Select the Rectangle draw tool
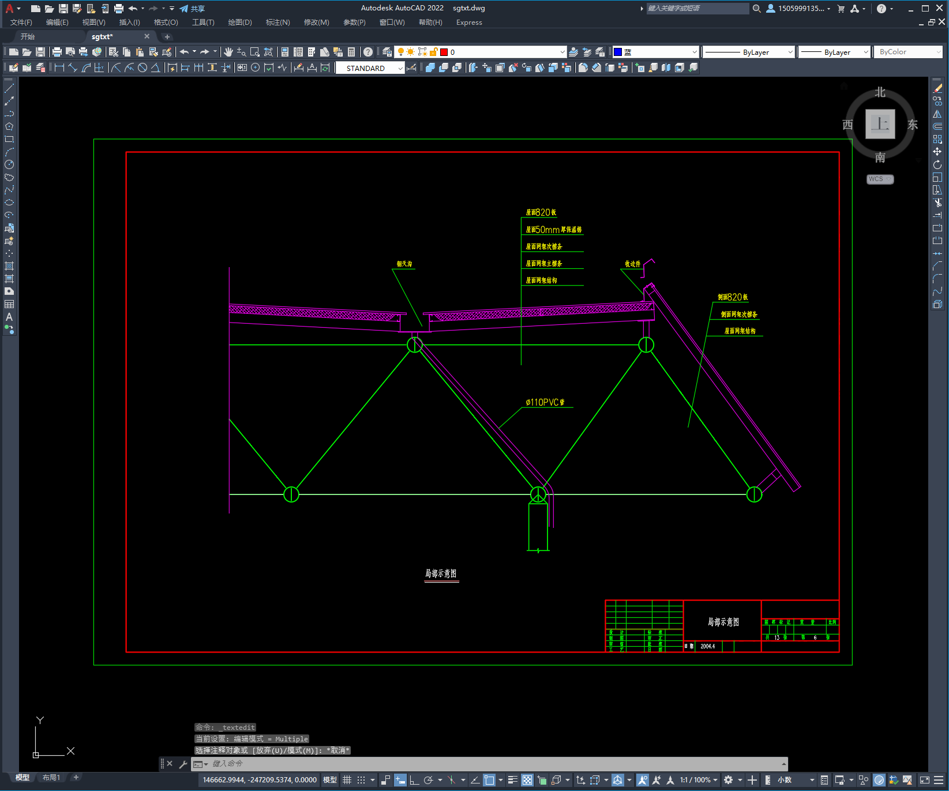Image resolution: width=949 pixels, height=791 pixels. pyautogui.click(x=9, y=139)
